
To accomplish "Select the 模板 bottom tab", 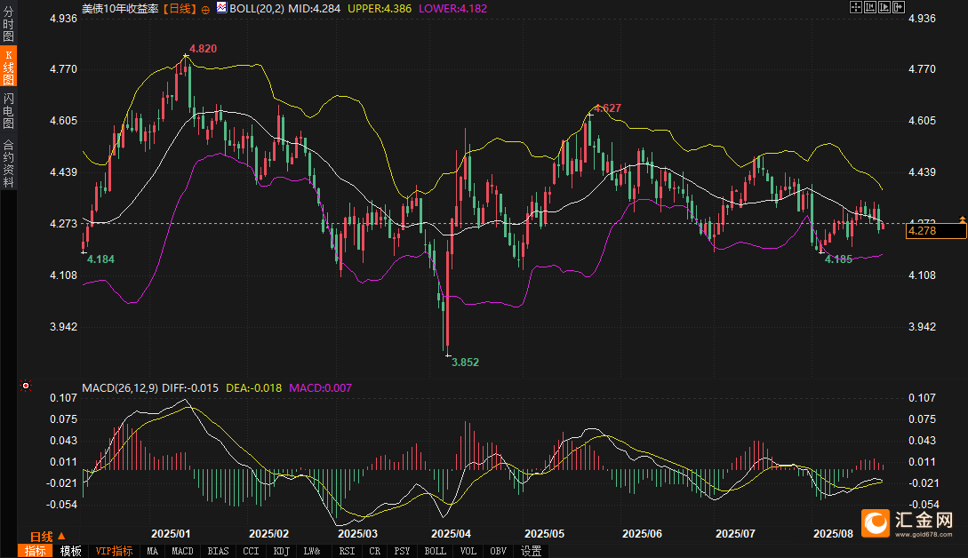I will pyautogui.click(x=71, y=551).
